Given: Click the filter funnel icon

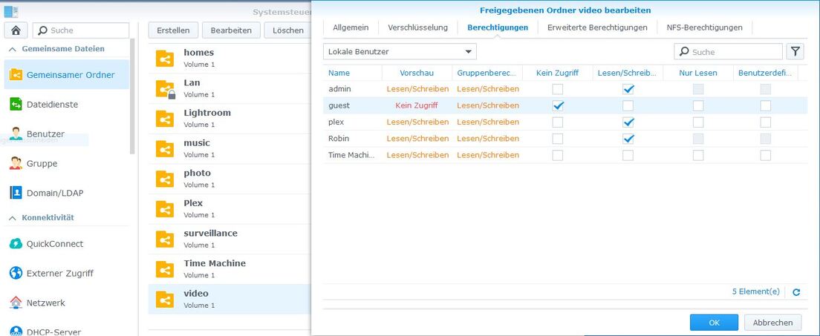Looking at the screenshot, I should point(795,51).
